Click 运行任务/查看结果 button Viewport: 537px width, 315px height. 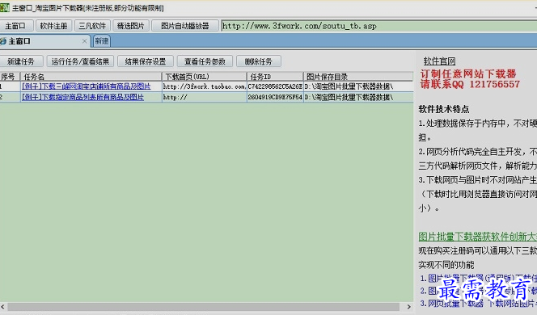pos(80,61)
